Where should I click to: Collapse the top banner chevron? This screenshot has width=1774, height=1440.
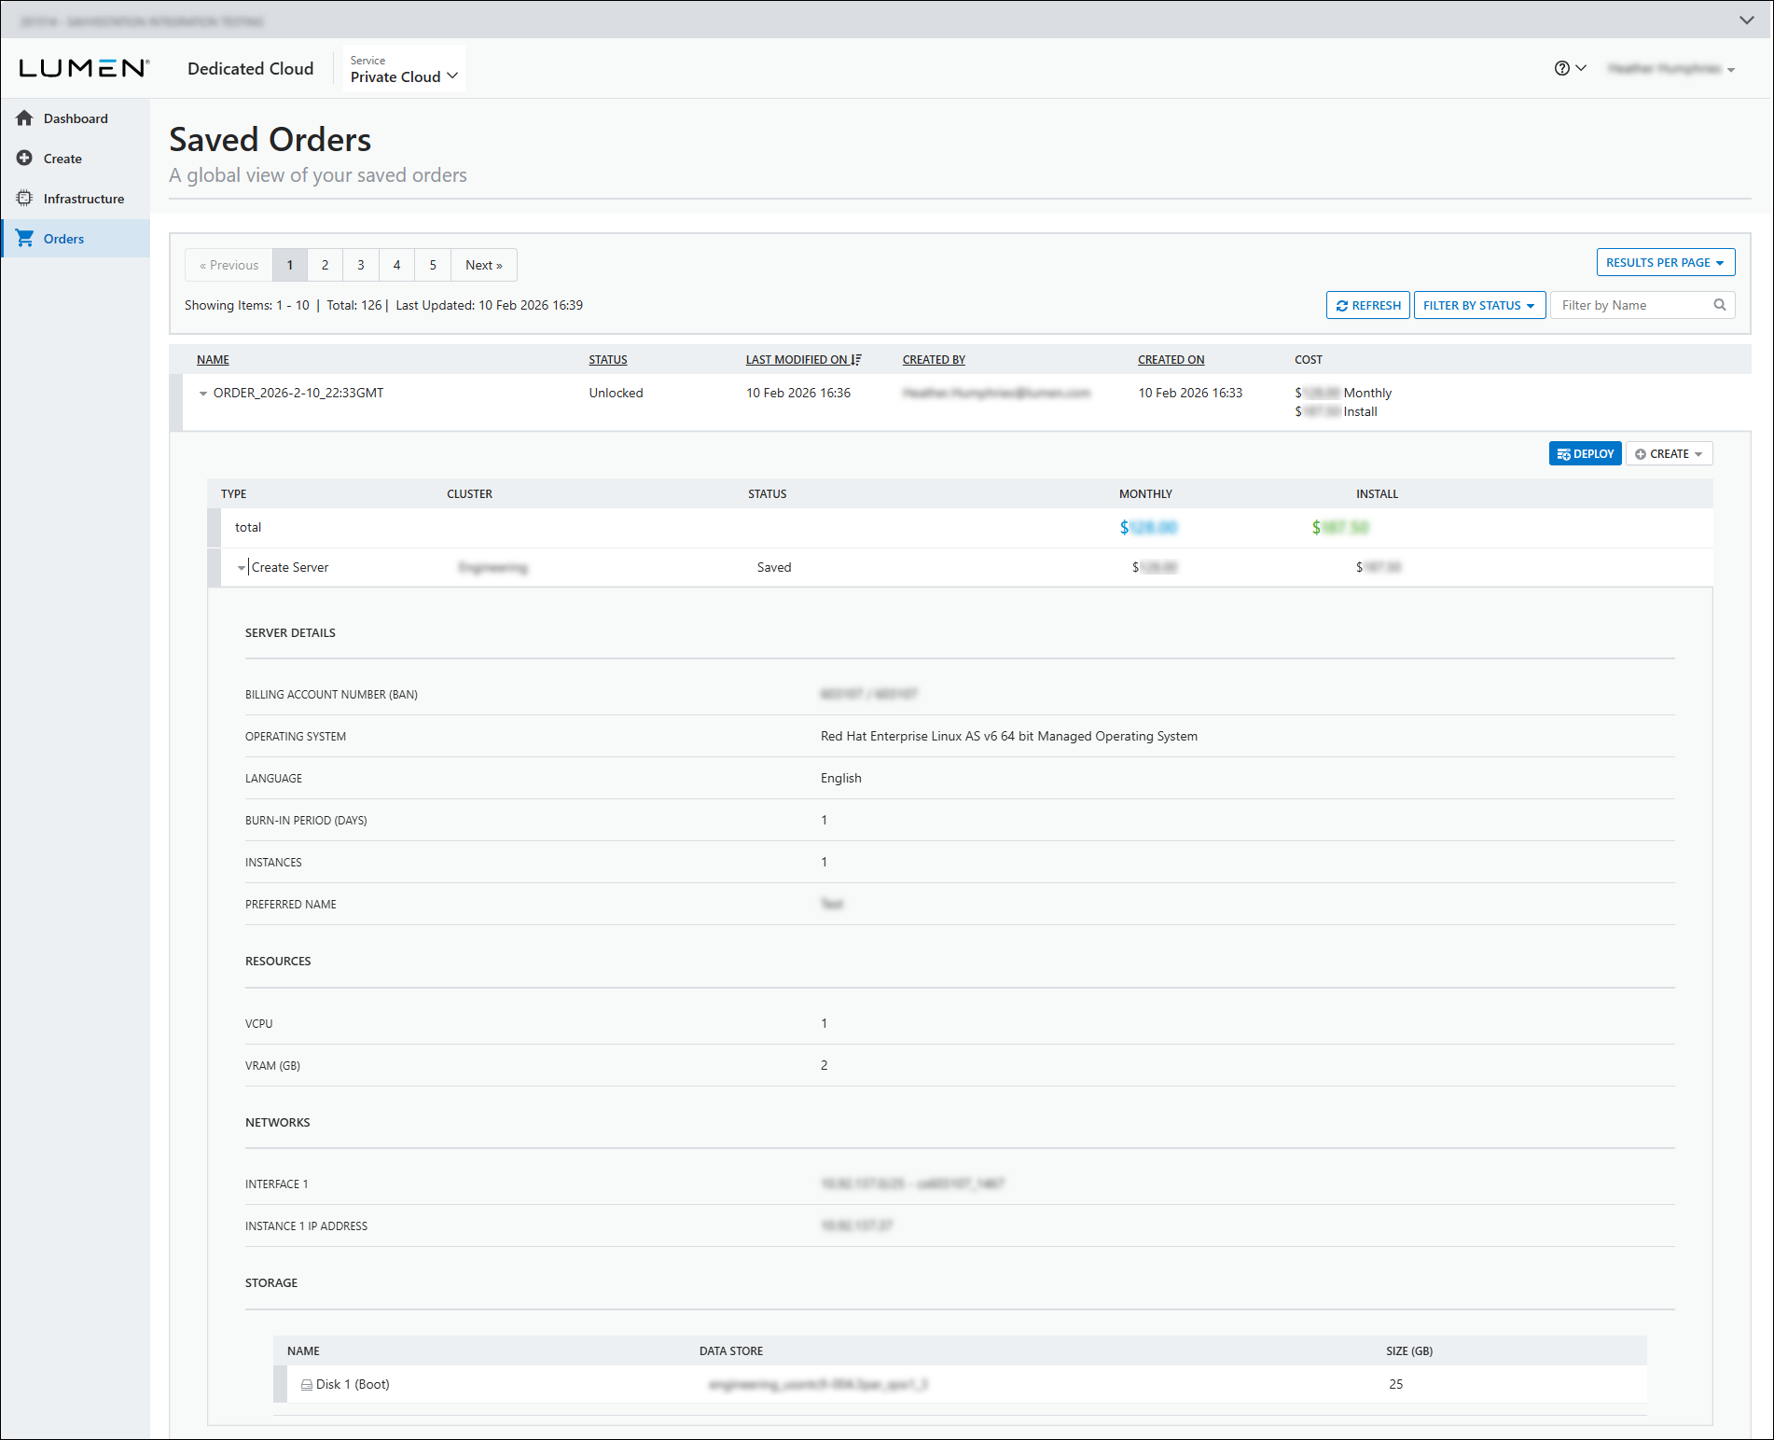coord(1747,20)
